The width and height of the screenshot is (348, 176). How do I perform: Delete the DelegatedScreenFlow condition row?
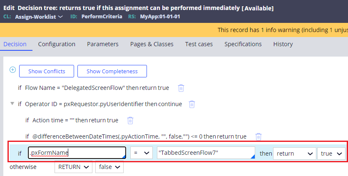(x=181, y=88)
